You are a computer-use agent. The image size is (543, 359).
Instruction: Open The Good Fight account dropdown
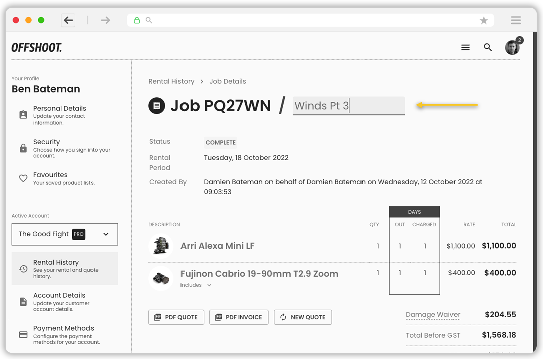click(x=64, y=234)
